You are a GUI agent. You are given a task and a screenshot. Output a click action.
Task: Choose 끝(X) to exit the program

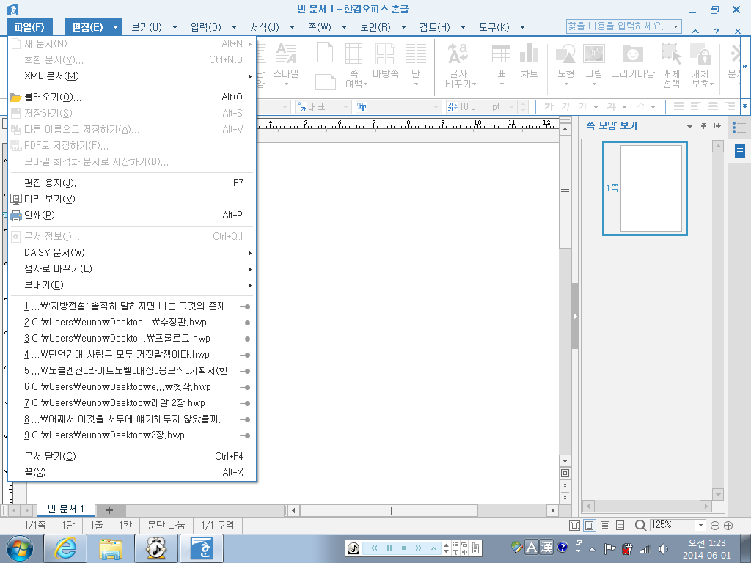click(x=133, y=473)
